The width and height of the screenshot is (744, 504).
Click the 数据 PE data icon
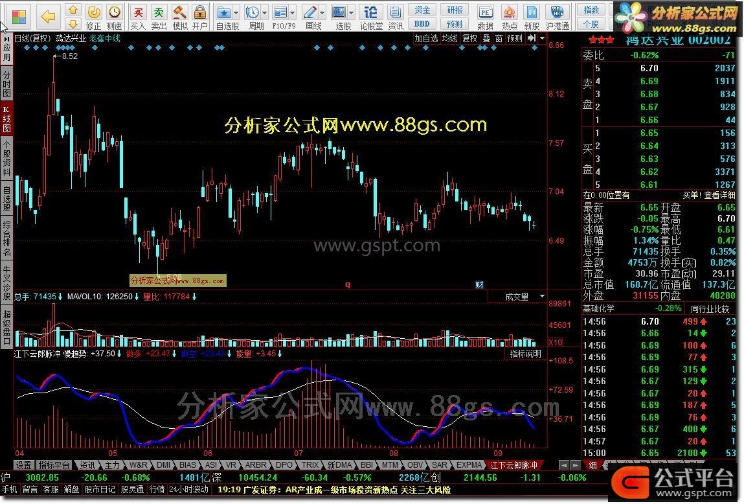(485, 17)
